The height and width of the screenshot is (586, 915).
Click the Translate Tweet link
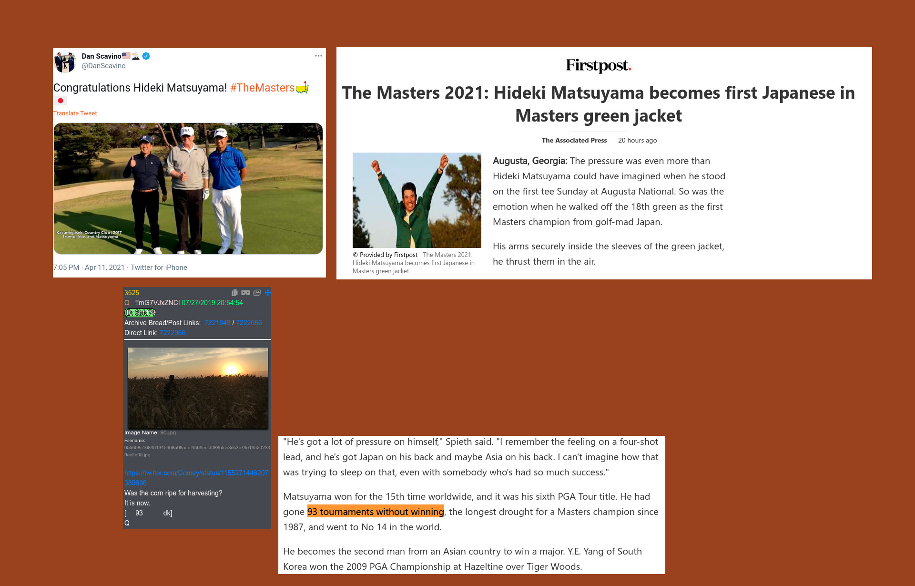tap(75, 113)
